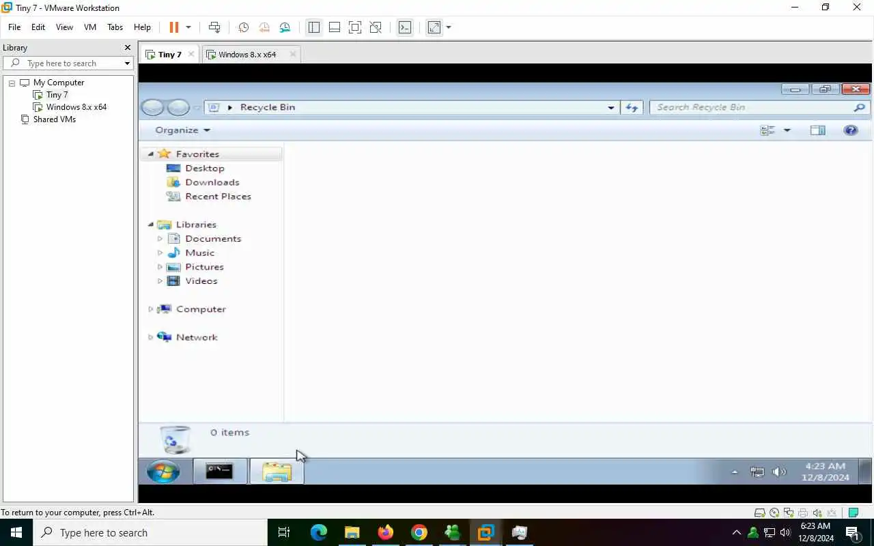
Task: Click the orange Suspend VM pause button
Action: tap(173, 27)
